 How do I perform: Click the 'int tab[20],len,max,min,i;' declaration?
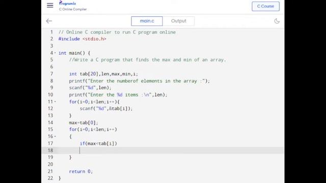pos(103,74)
